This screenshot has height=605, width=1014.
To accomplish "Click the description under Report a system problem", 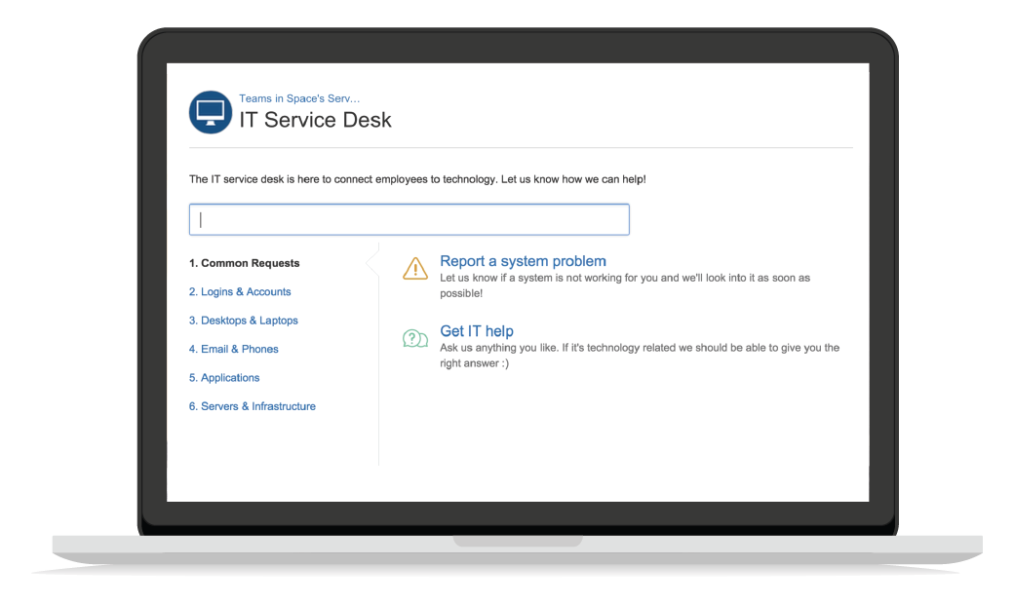I will click(624, 285).
